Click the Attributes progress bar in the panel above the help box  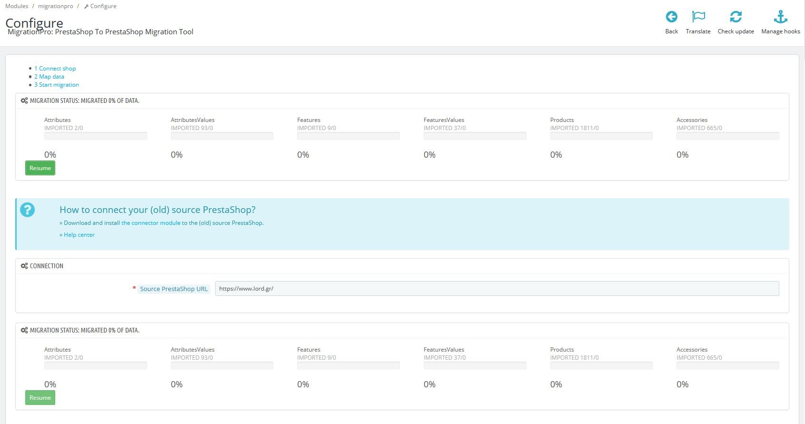(x=96, y=136)
